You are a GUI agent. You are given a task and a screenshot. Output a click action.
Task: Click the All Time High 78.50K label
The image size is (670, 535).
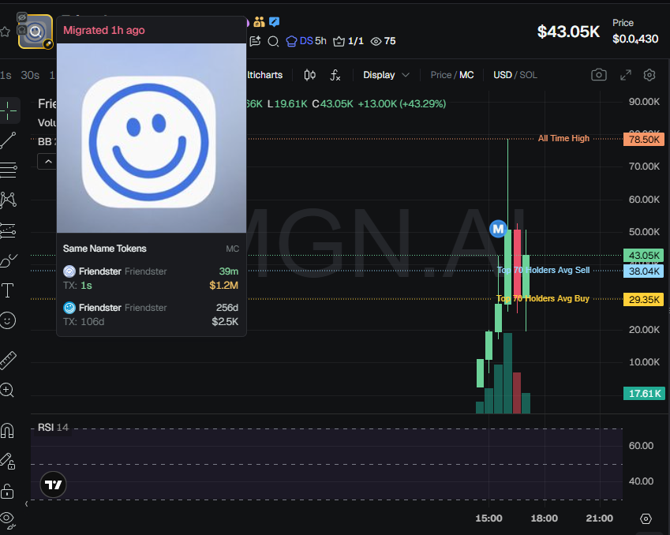point(643,140)
